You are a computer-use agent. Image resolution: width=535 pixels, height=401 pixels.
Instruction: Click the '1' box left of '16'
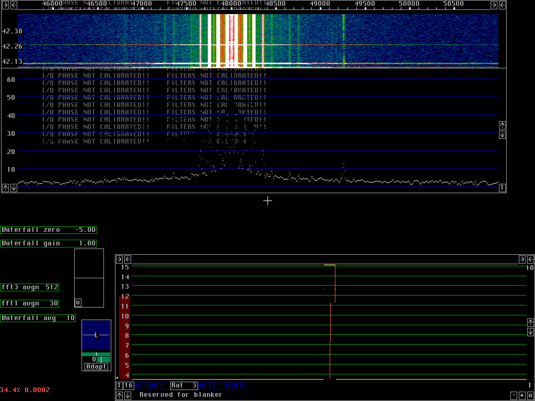(x=119, y=386)
